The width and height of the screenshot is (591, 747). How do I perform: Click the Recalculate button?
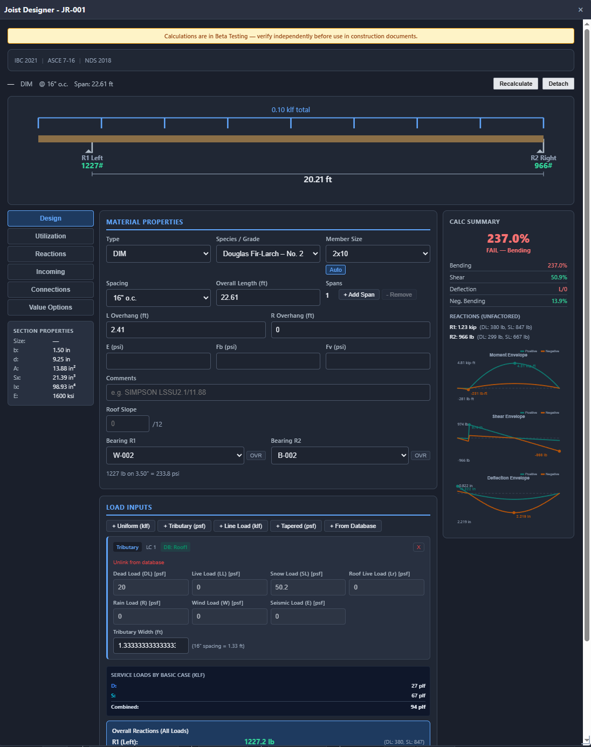tap(516, 84)
